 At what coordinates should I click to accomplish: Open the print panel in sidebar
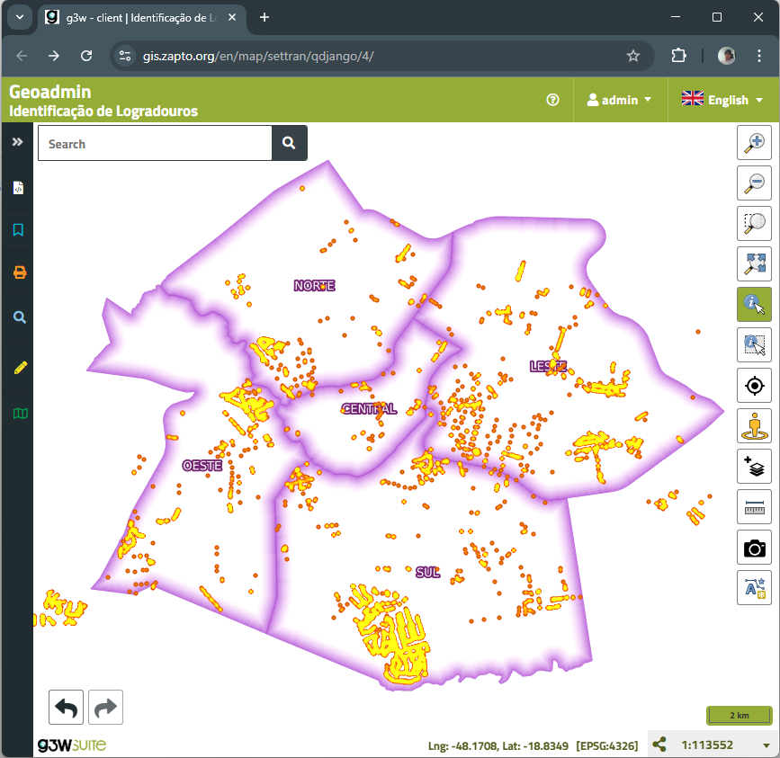click(19, 272)
